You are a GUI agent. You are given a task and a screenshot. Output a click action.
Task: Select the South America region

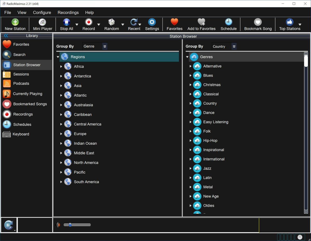click(x=86, y=182)
